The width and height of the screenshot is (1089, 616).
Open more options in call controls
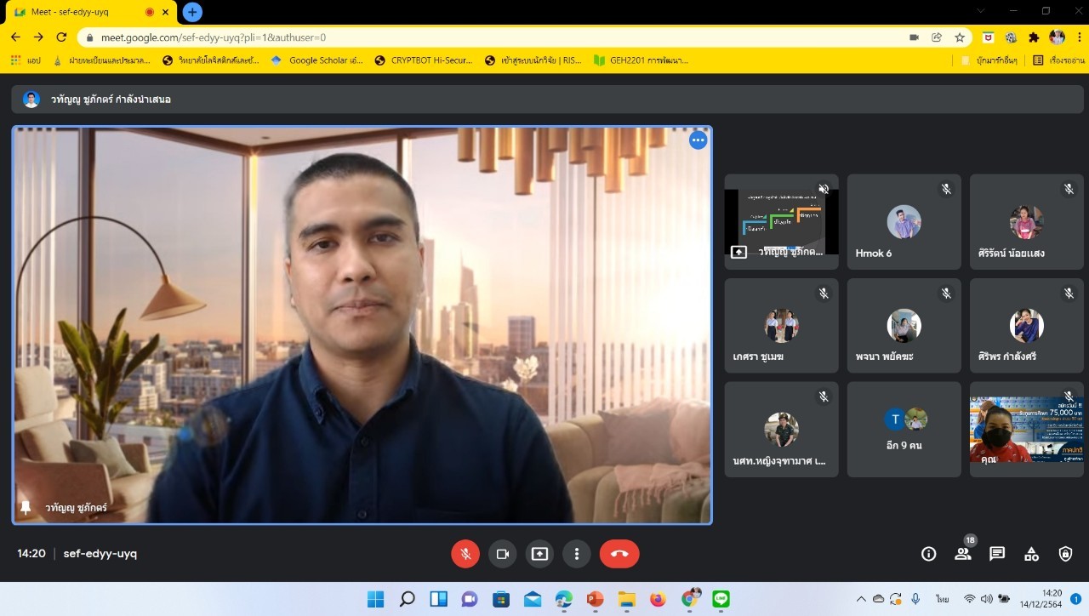(577, 554)
